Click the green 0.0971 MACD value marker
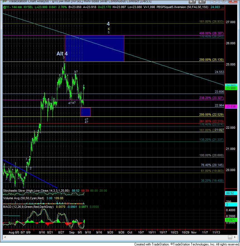This screenshot has height=246, width=240. pyautogui.click(x=231, y=220)
